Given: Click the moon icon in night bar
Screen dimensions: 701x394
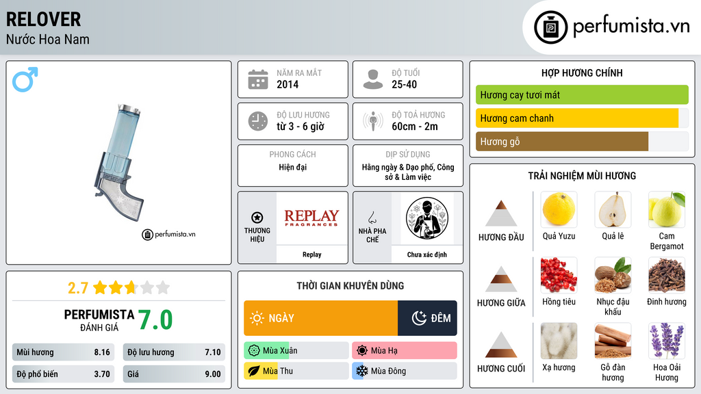Looking at the screenshot, I should pos(419,318).
